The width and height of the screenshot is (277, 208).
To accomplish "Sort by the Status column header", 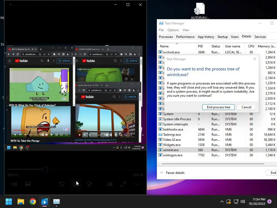I will coord(216,46).
